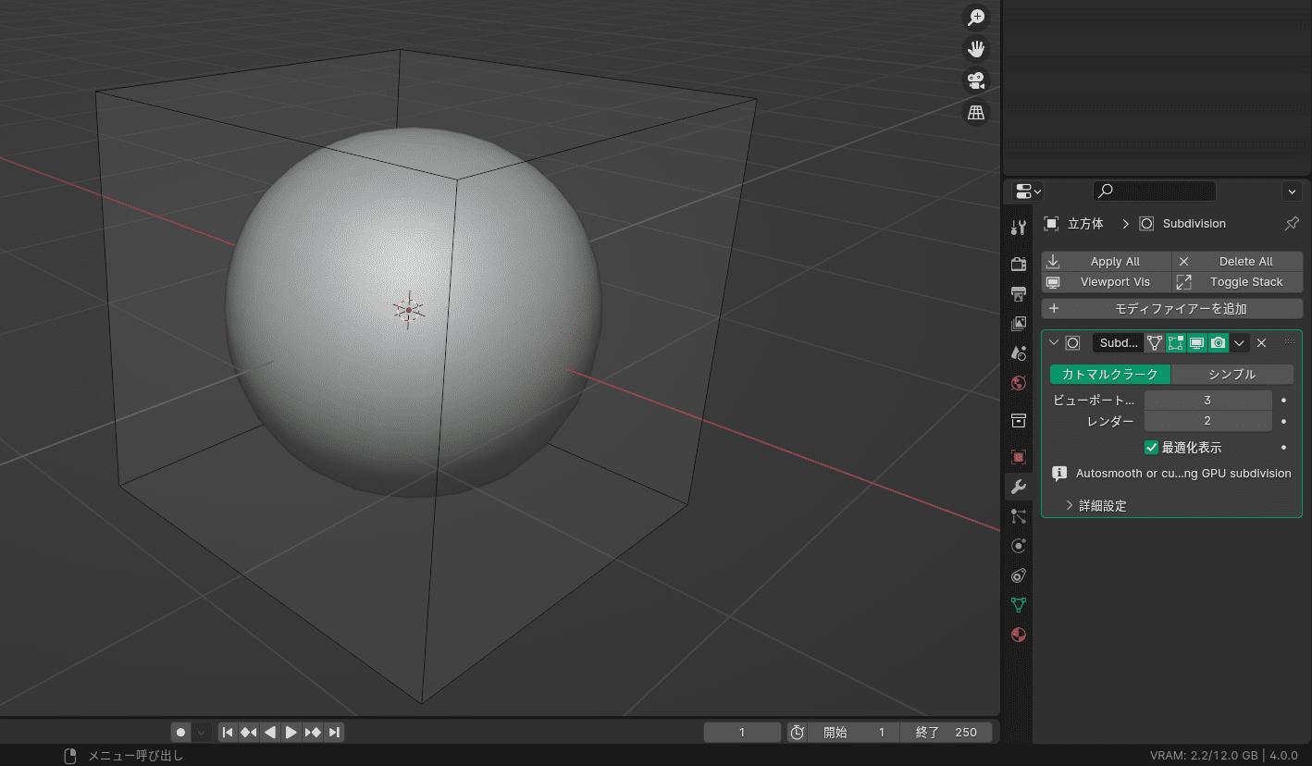Play the animation in reverse
1312x766 pixels.
click(x=270, y=733)
